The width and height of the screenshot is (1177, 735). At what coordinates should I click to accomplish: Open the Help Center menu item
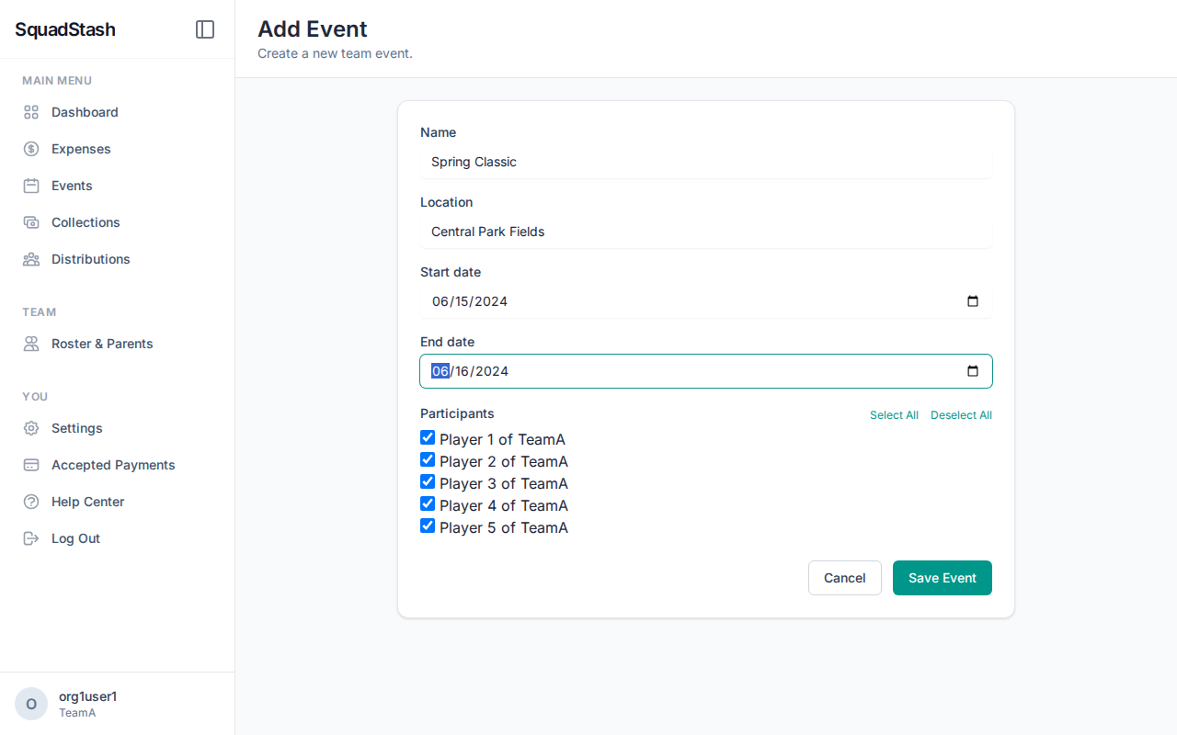pos(87,501)
